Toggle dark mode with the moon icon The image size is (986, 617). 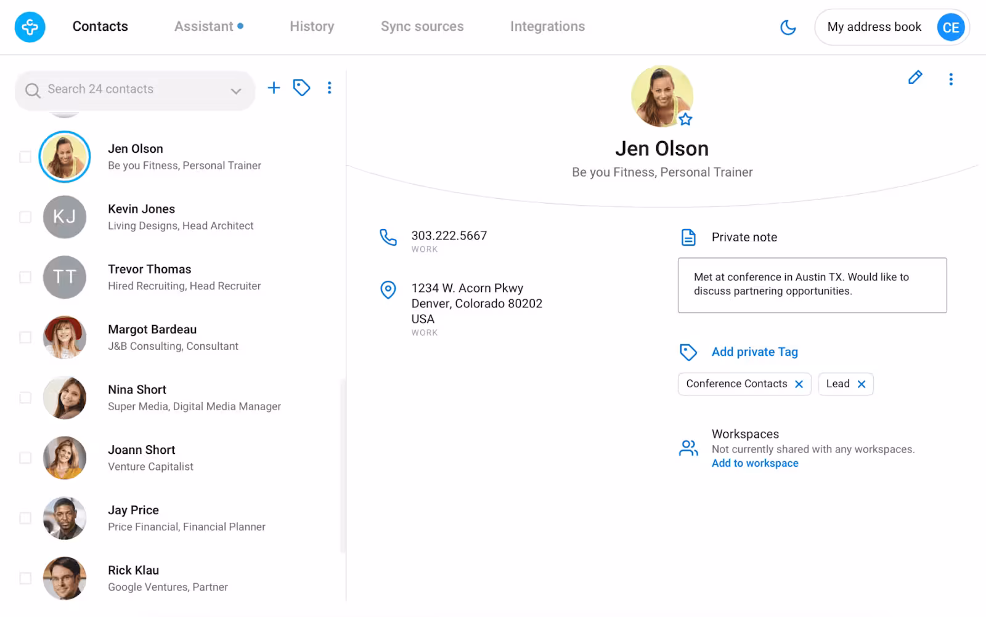[x=788, y=27]
